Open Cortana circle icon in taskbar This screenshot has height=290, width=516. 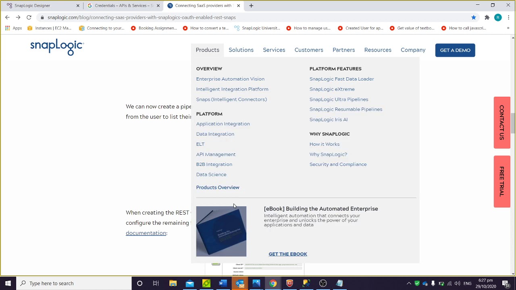point(139,283)
